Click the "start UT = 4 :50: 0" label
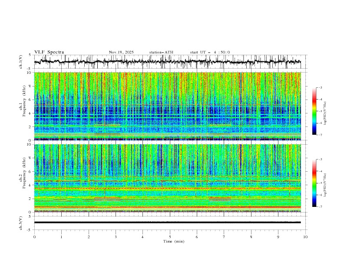Screen dimensions: 344x266 point(210,52)
